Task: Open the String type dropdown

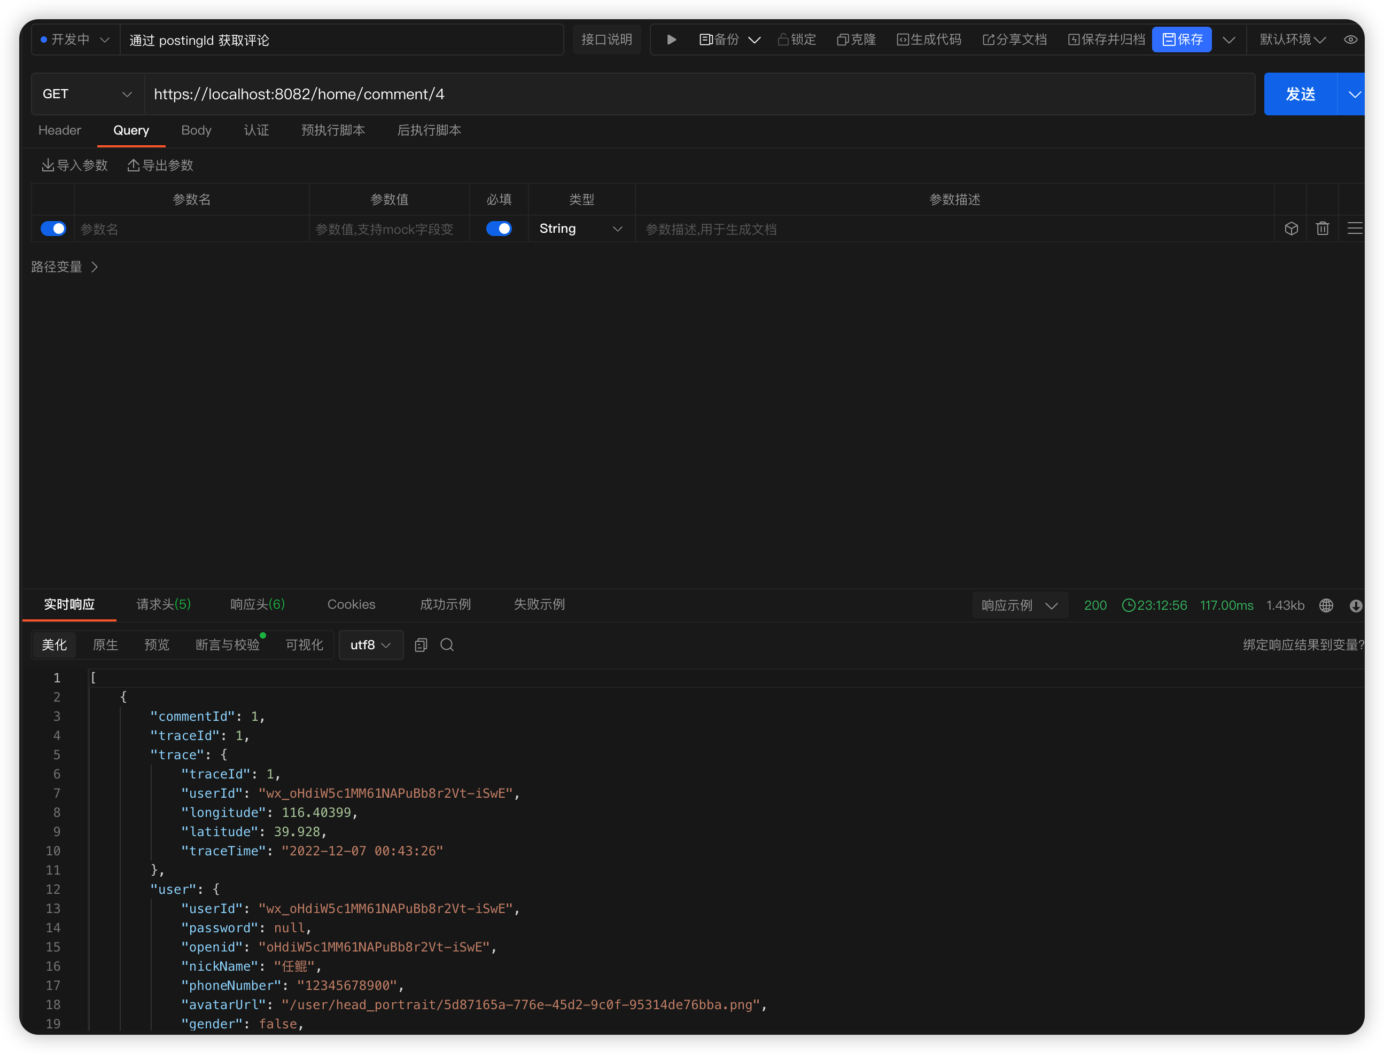Action: click(581, 229)
